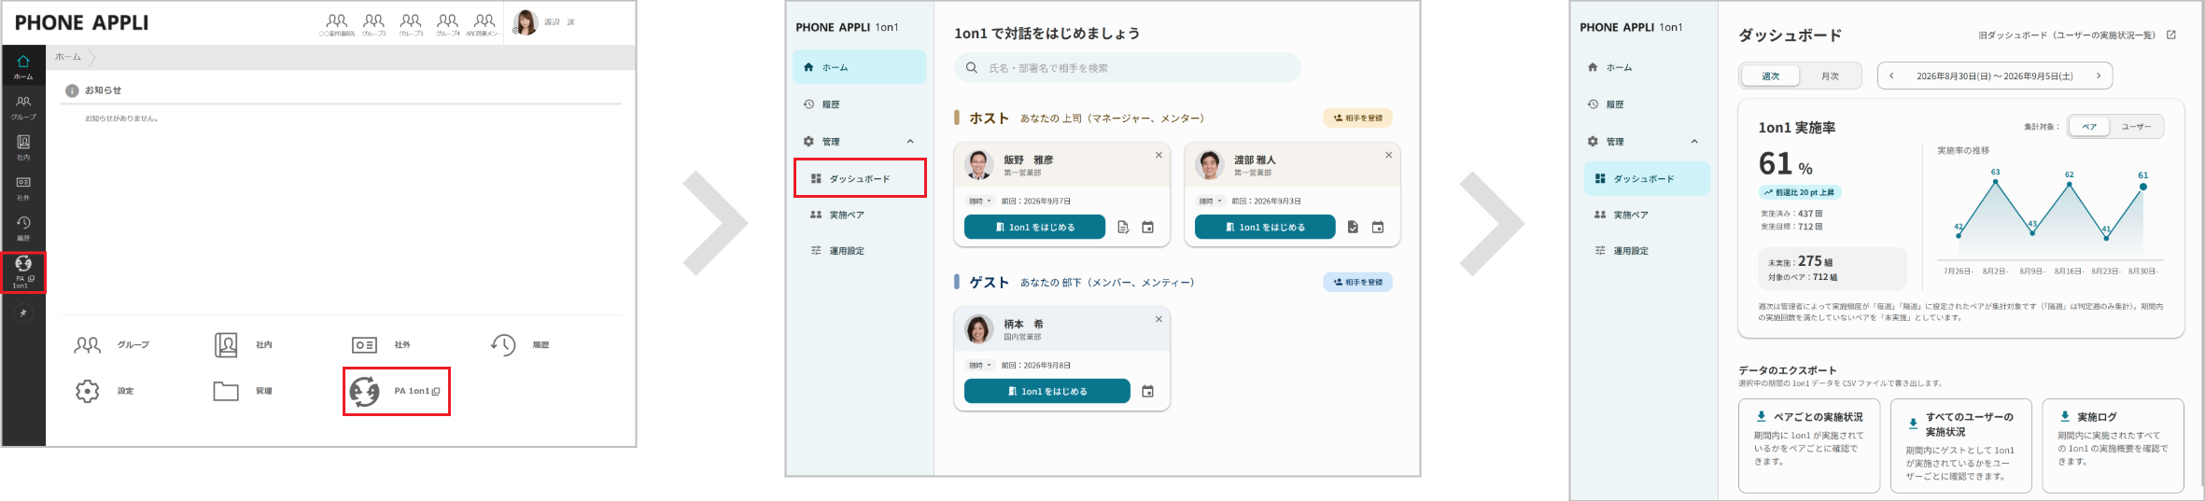Open the グループ2 shortcut in PHONE APPLI header
Screen dimensions: 2205x501
373,24
